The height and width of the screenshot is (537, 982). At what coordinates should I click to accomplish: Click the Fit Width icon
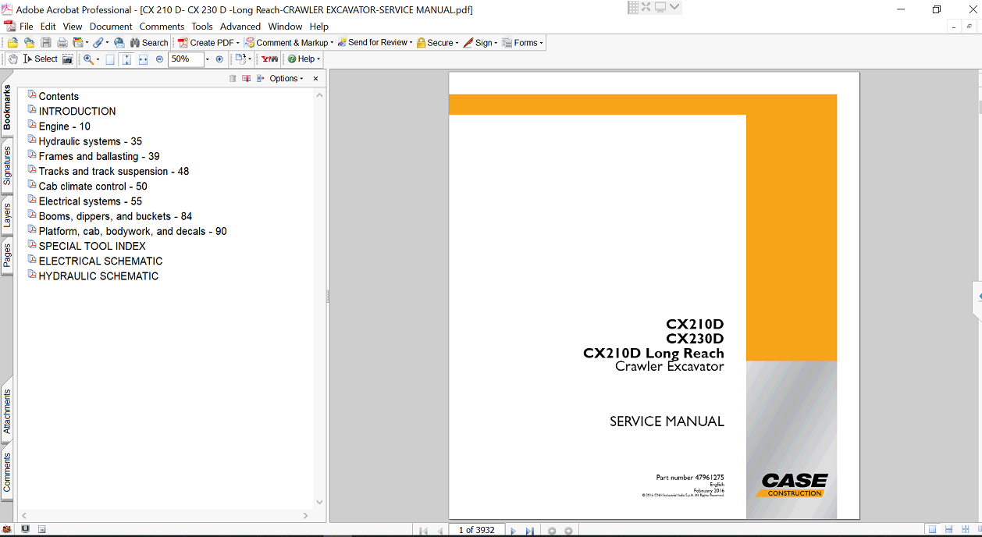pyautogui.click(x=143, y=59)
